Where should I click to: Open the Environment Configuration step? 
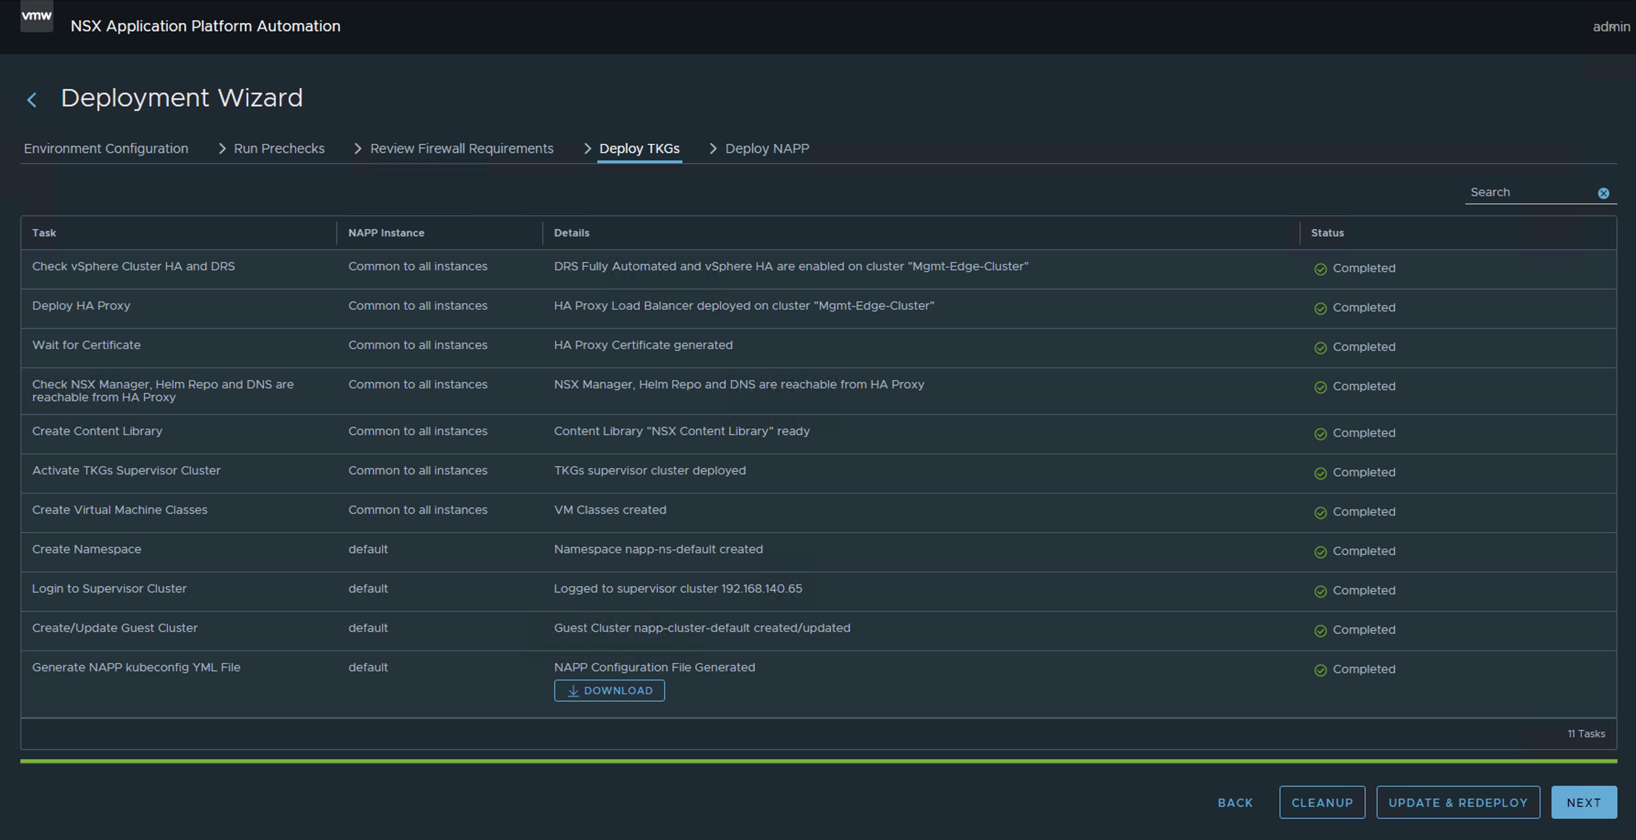(106, 148)
